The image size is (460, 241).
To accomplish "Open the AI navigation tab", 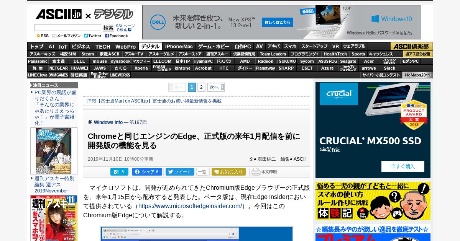I will [x=51, y=46].
